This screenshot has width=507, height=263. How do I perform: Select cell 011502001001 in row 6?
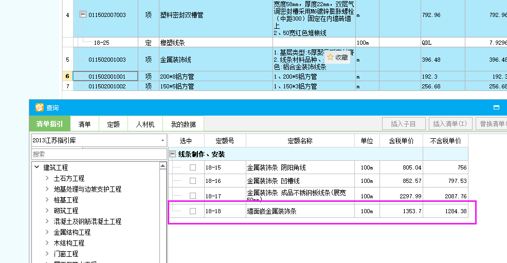[106, 76]
